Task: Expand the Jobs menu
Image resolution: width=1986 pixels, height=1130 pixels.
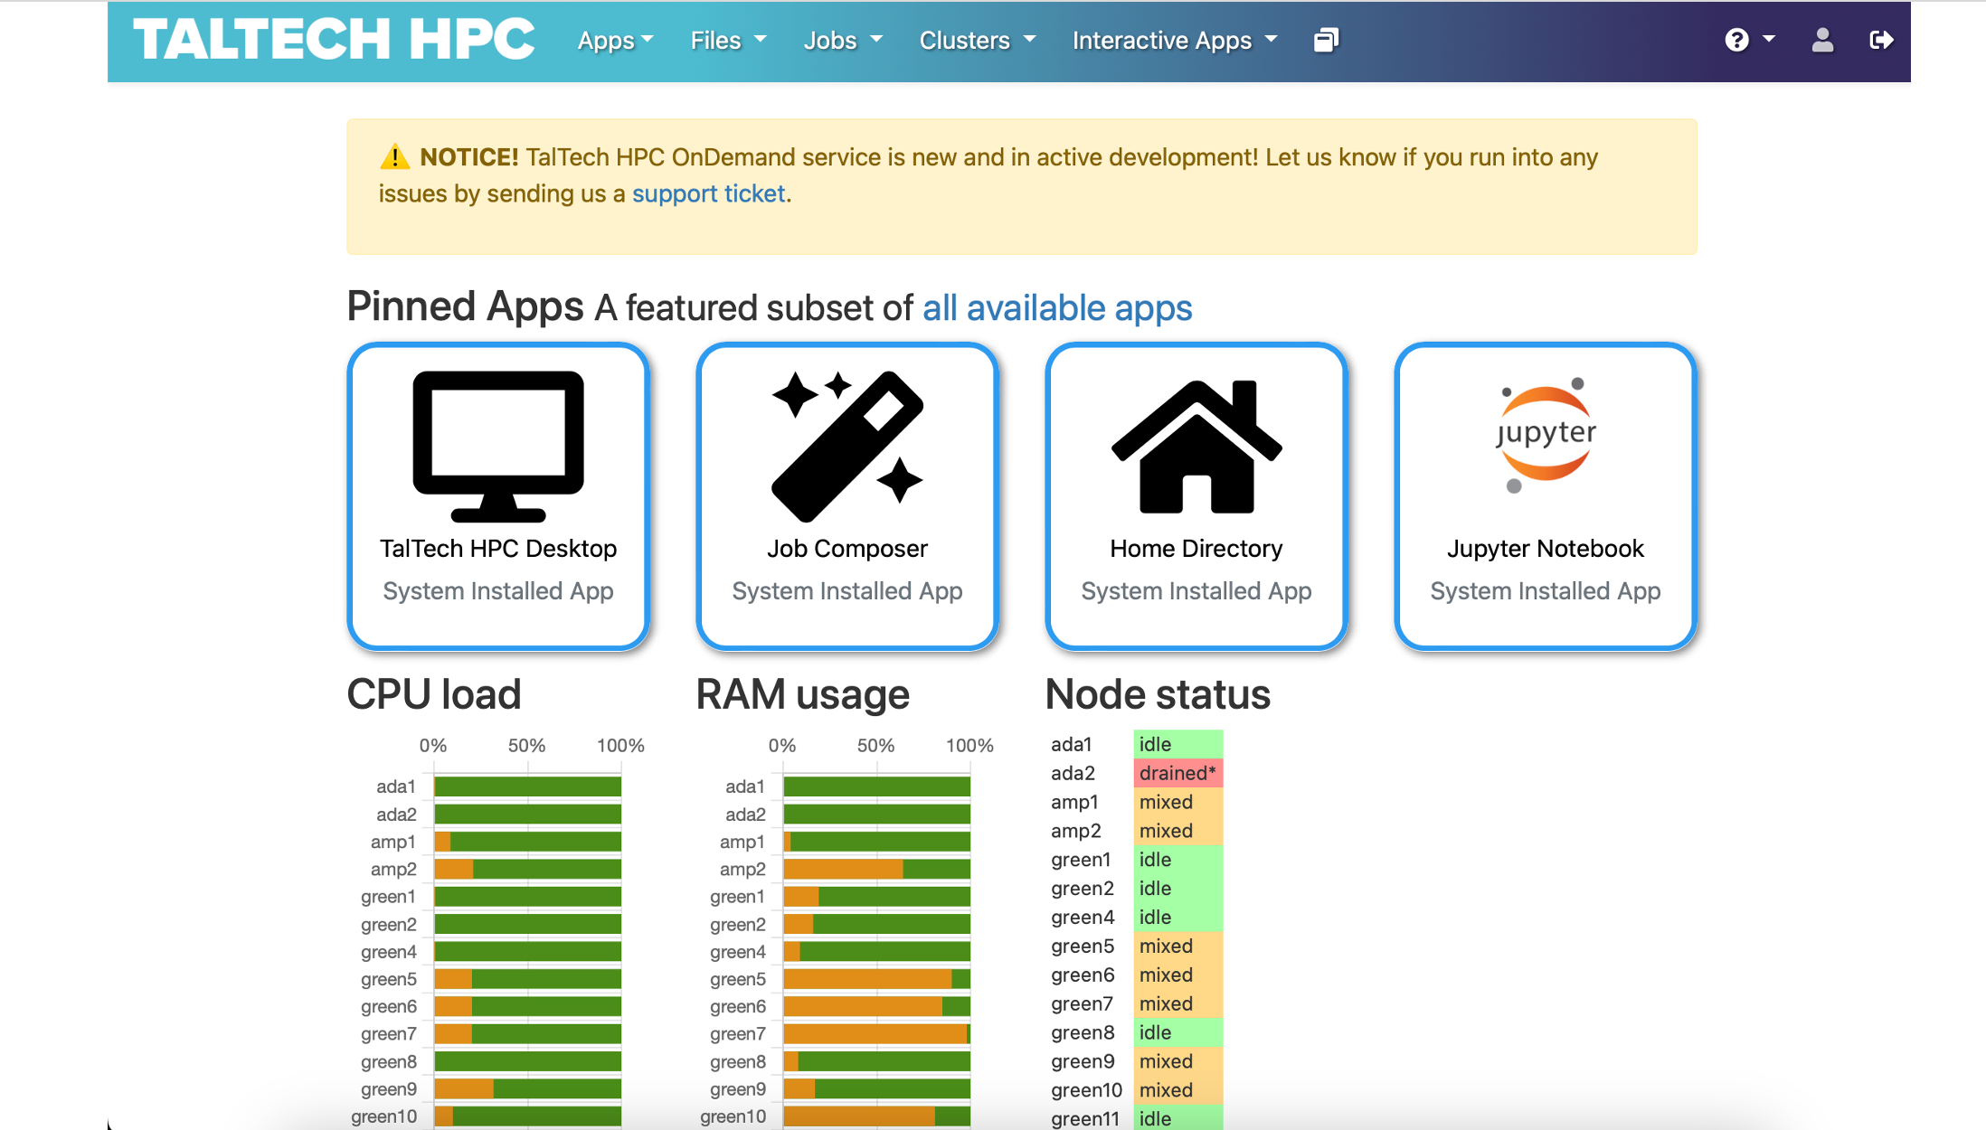Action: pyautogui.click(x=842, y=41)
